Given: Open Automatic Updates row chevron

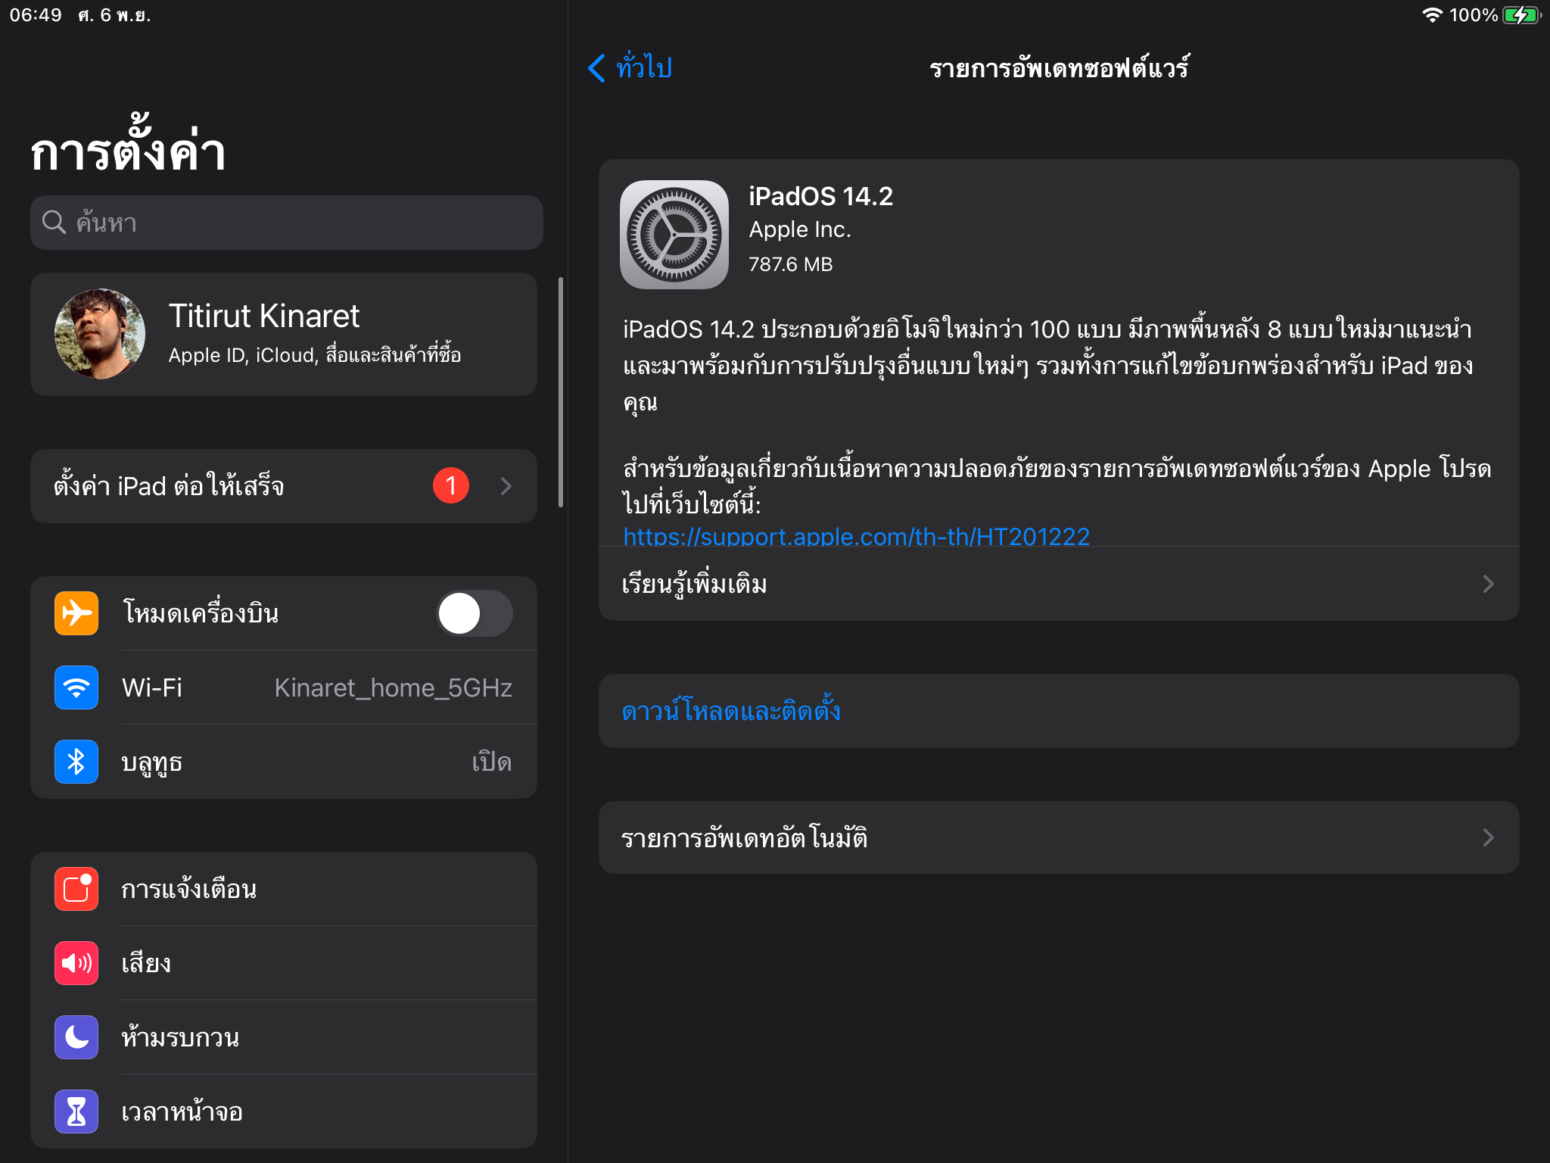Looking at the screenshot, I should pyautogui.click(x=1488, y=837).
